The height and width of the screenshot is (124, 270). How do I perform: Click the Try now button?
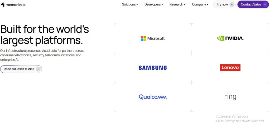point(224,4)
